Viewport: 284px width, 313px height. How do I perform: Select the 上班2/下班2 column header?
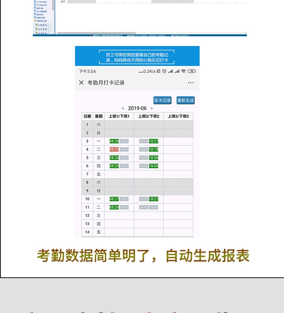coord(148,116)
